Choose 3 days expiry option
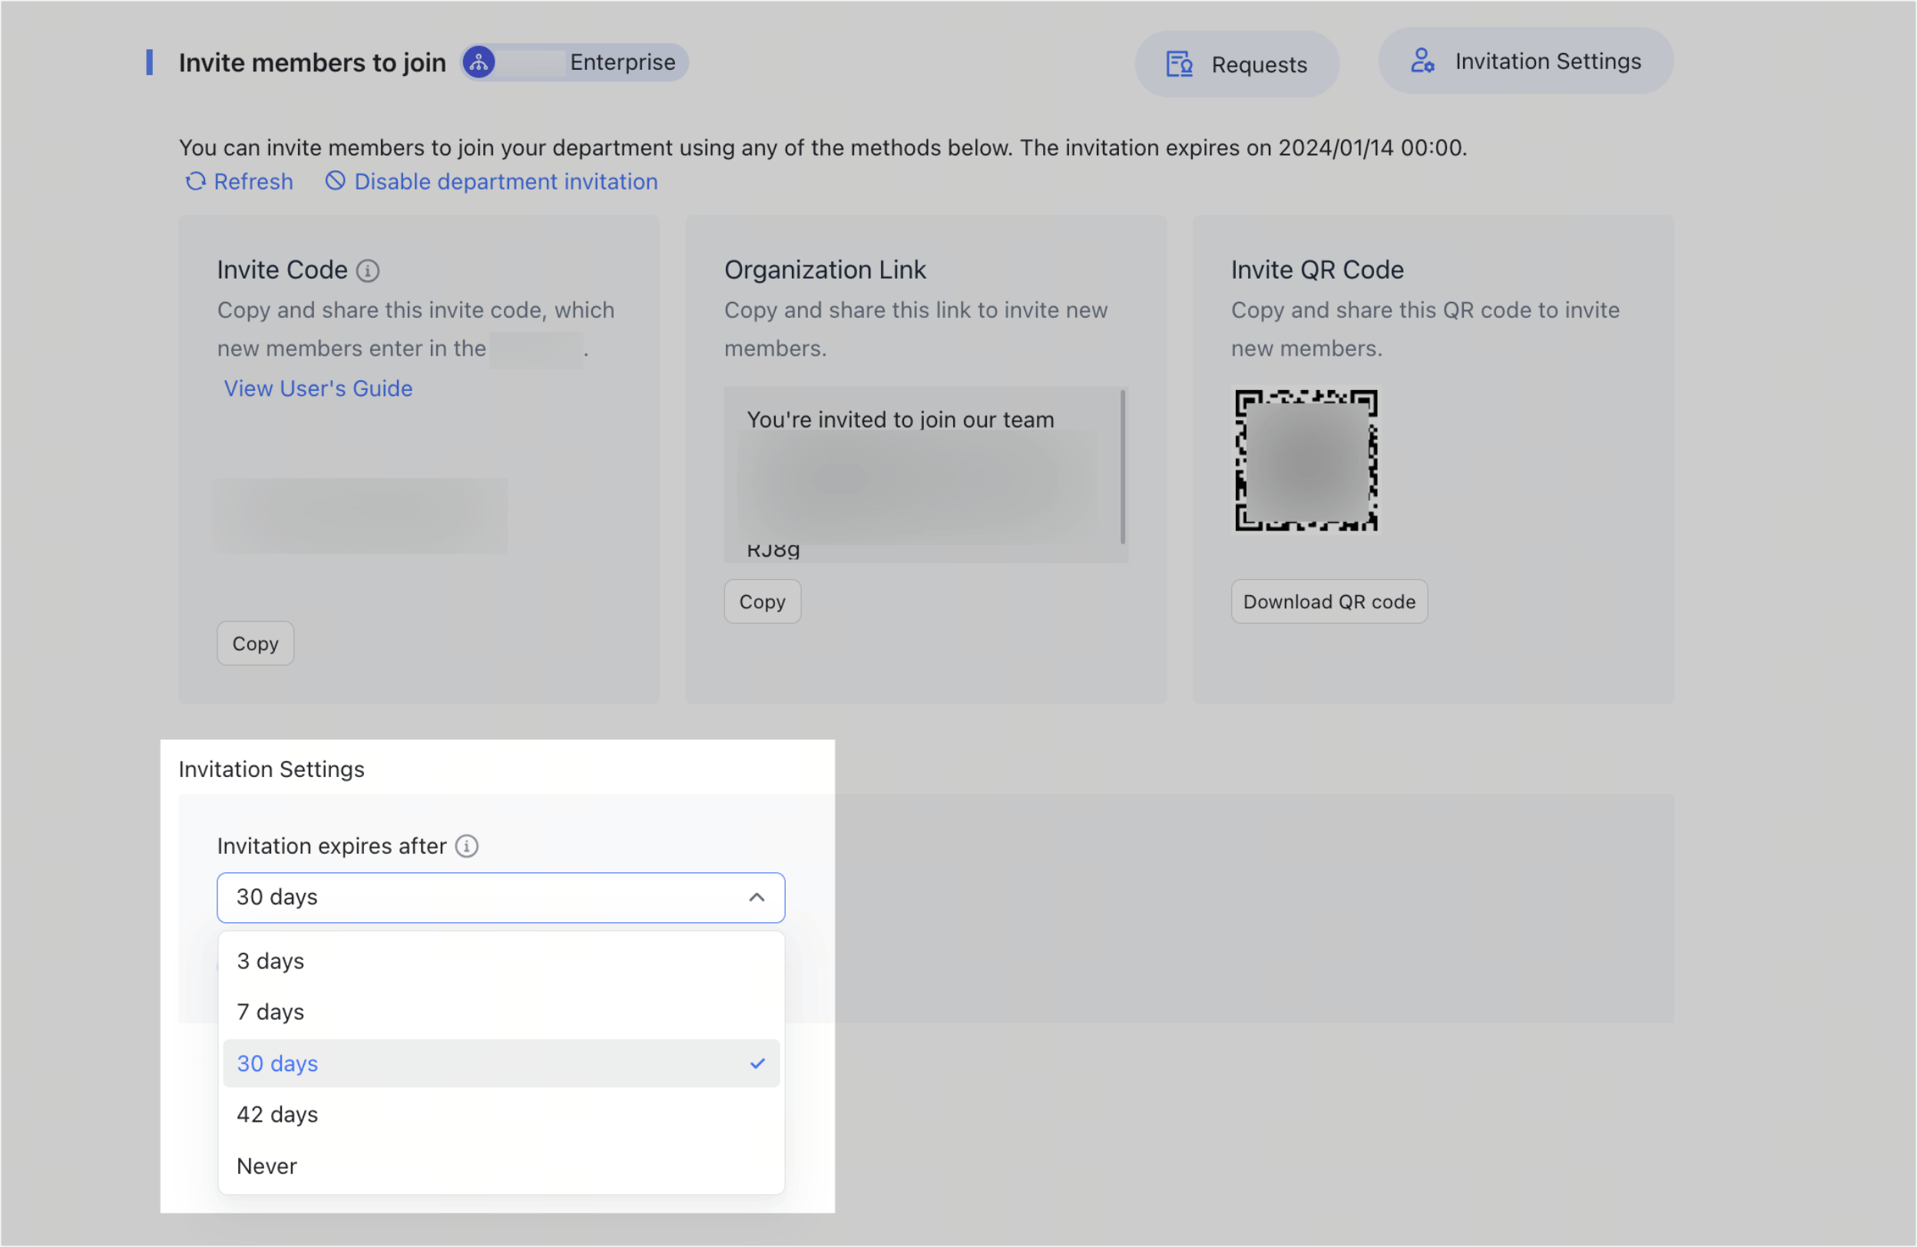 point(270,961)
